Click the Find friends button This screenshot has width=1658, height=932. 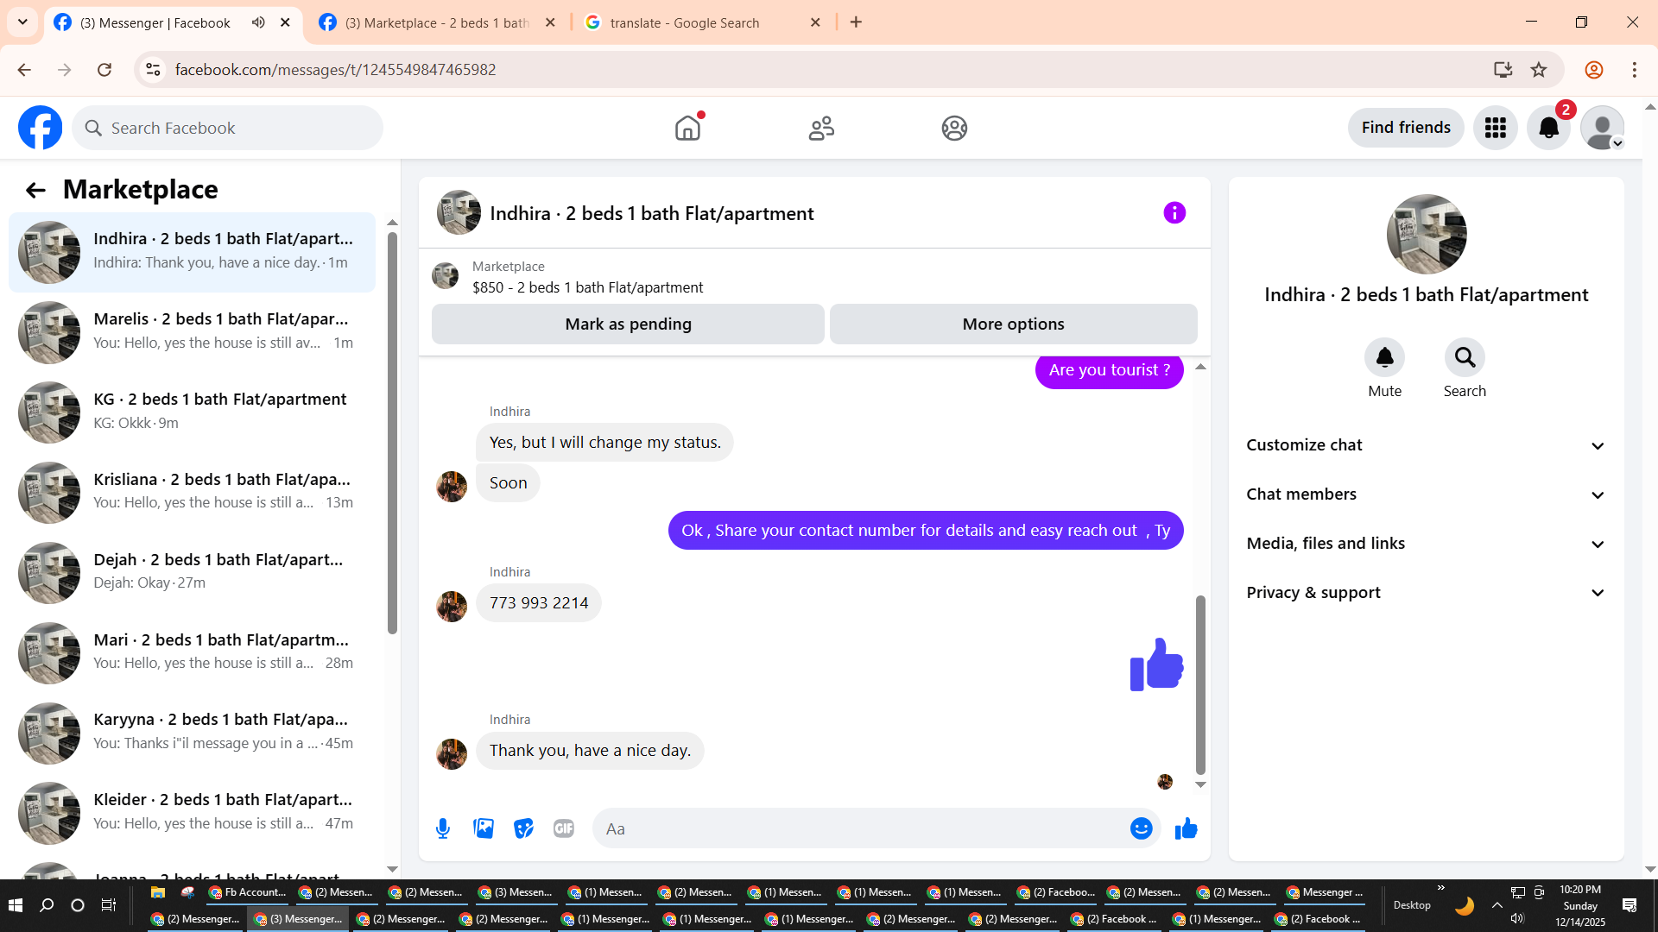point(1405,128)
